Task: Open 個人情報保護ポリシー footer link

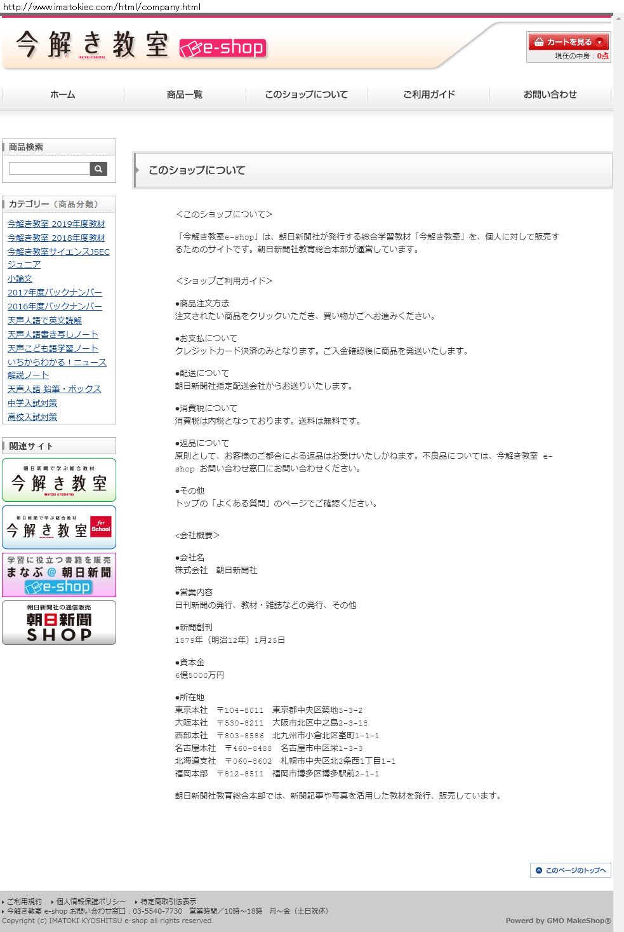Action: coord(91,902)
